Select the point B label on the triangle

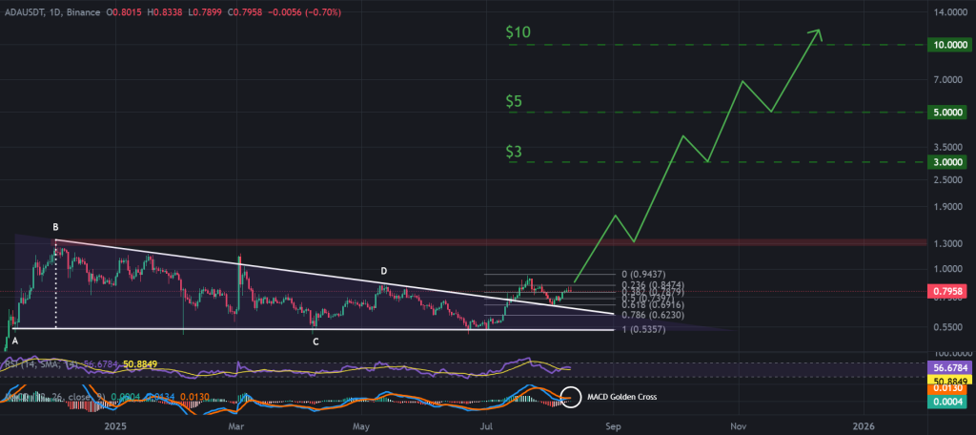coord(55,228)
